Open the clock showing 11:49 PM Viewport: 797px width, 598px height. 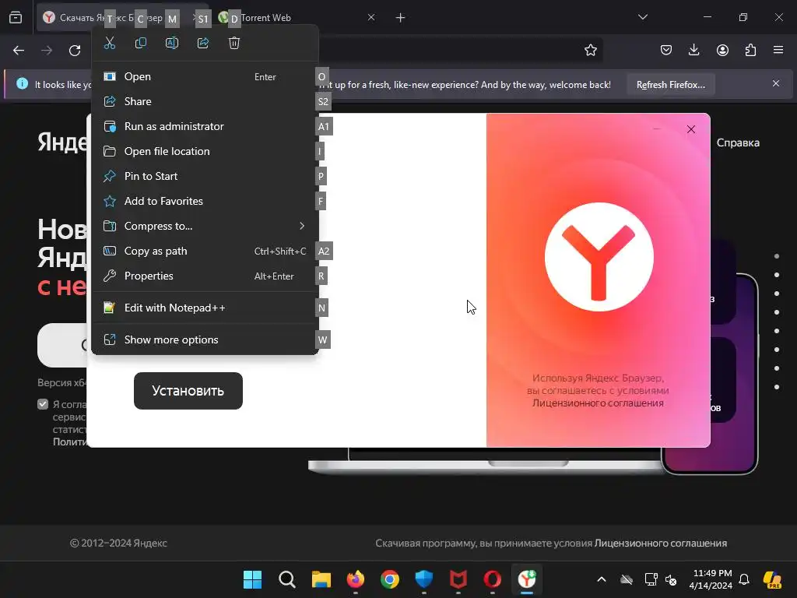point(711,579)
